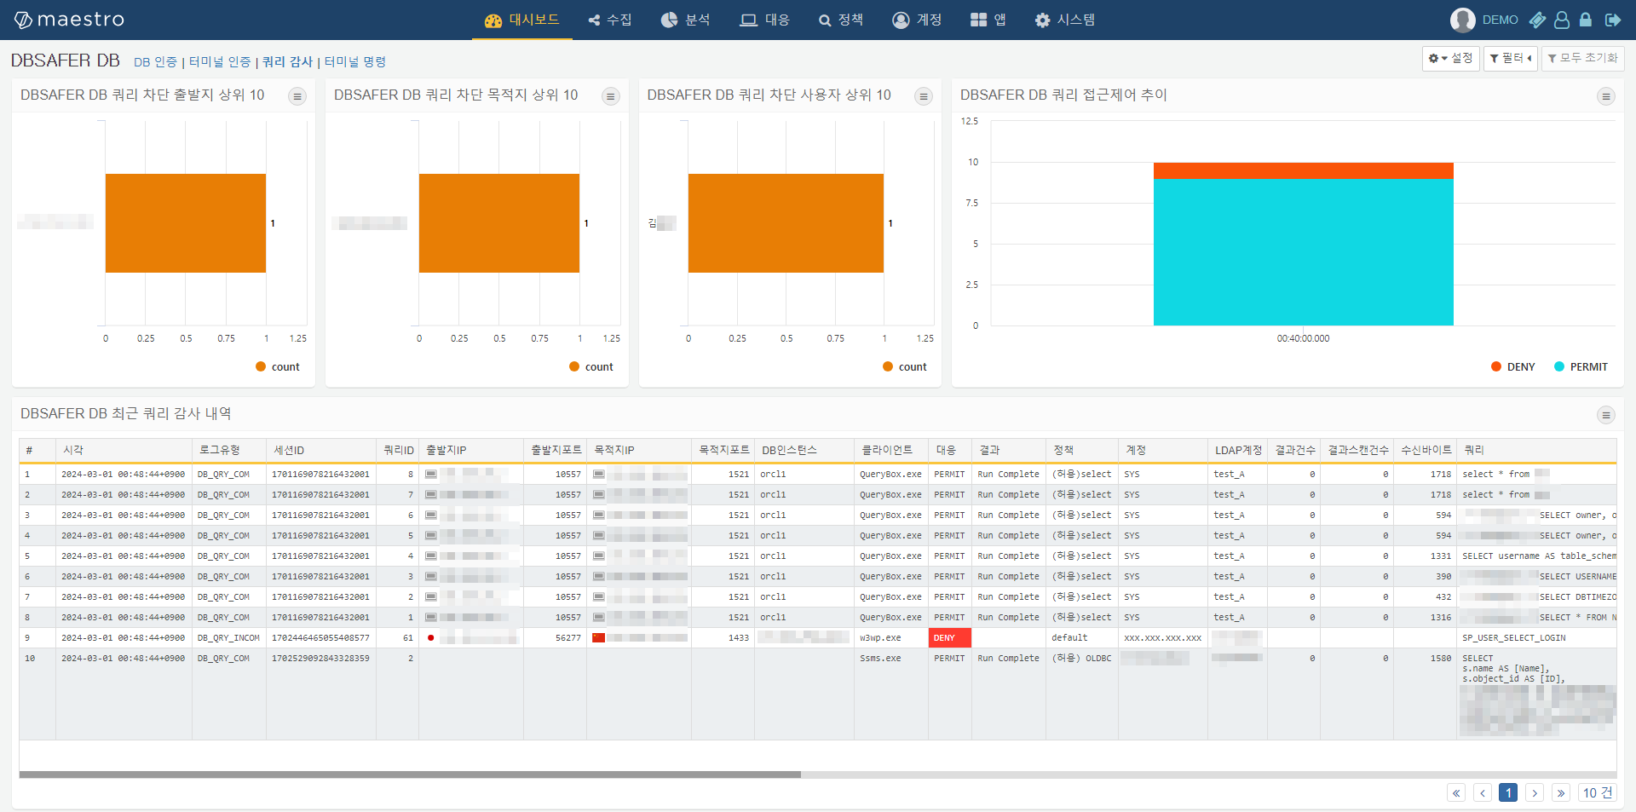This screenshot has width=1636, height=812.
Task: Click red dot icon in row 9
Action: click(431, 637)
